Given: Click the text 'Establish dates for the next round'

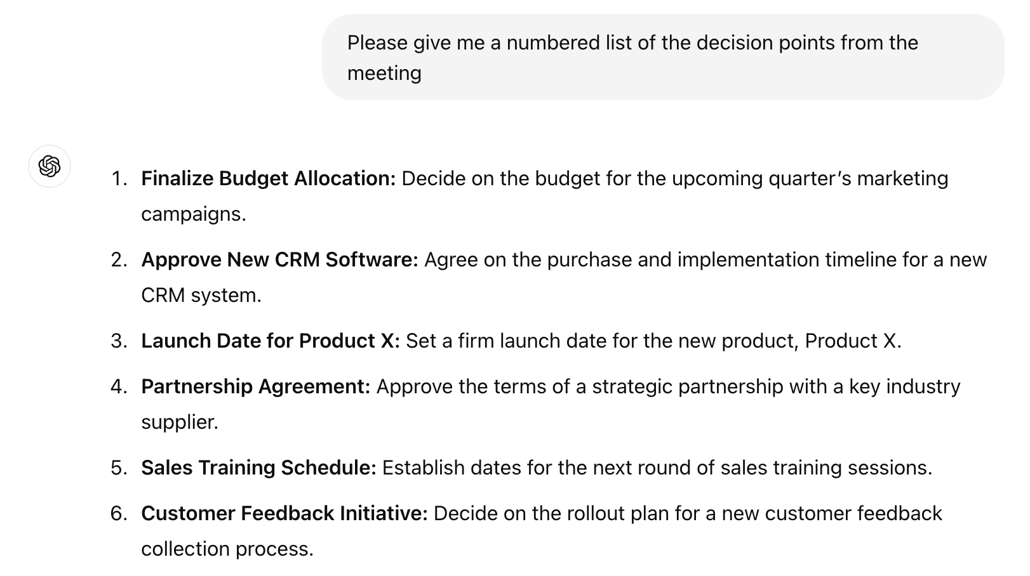Looking at the screenshot, I should tap(539, 468).
